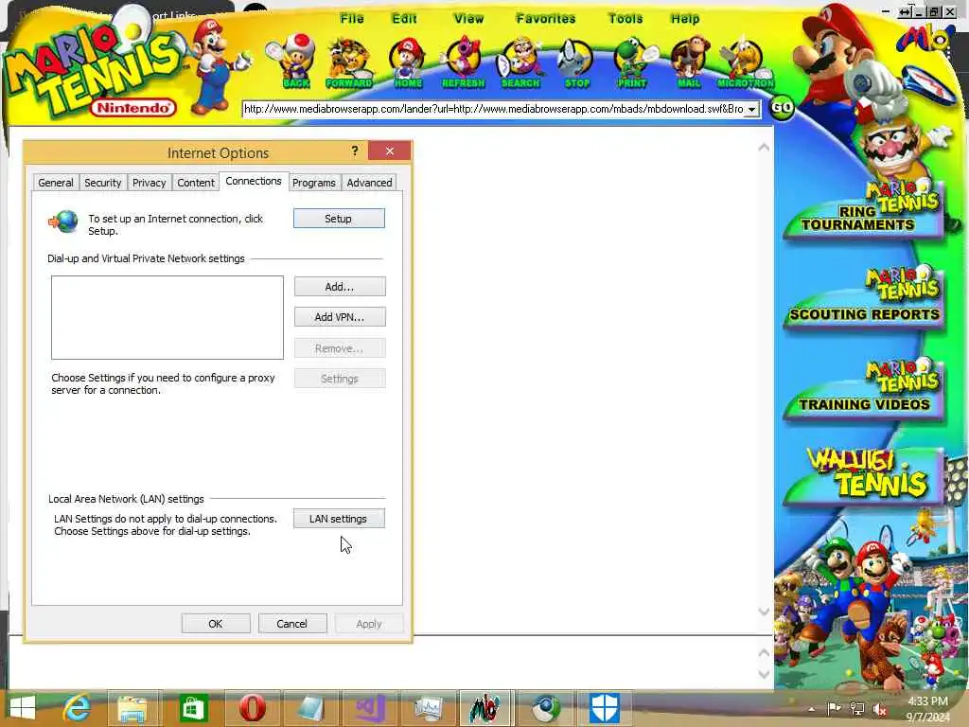
Task: Open the Edit menu
Action: click(x=404, y=19)
